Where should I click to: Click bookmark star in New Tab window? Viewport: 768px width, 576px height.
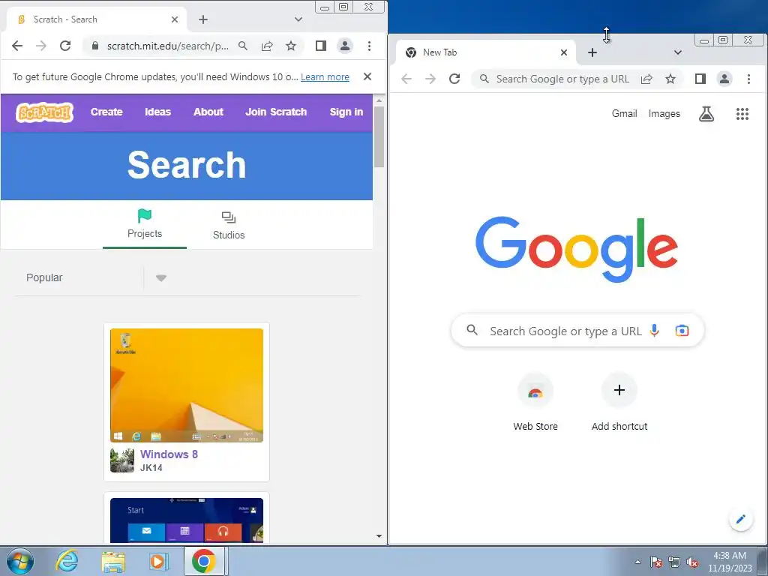point(670,79)
